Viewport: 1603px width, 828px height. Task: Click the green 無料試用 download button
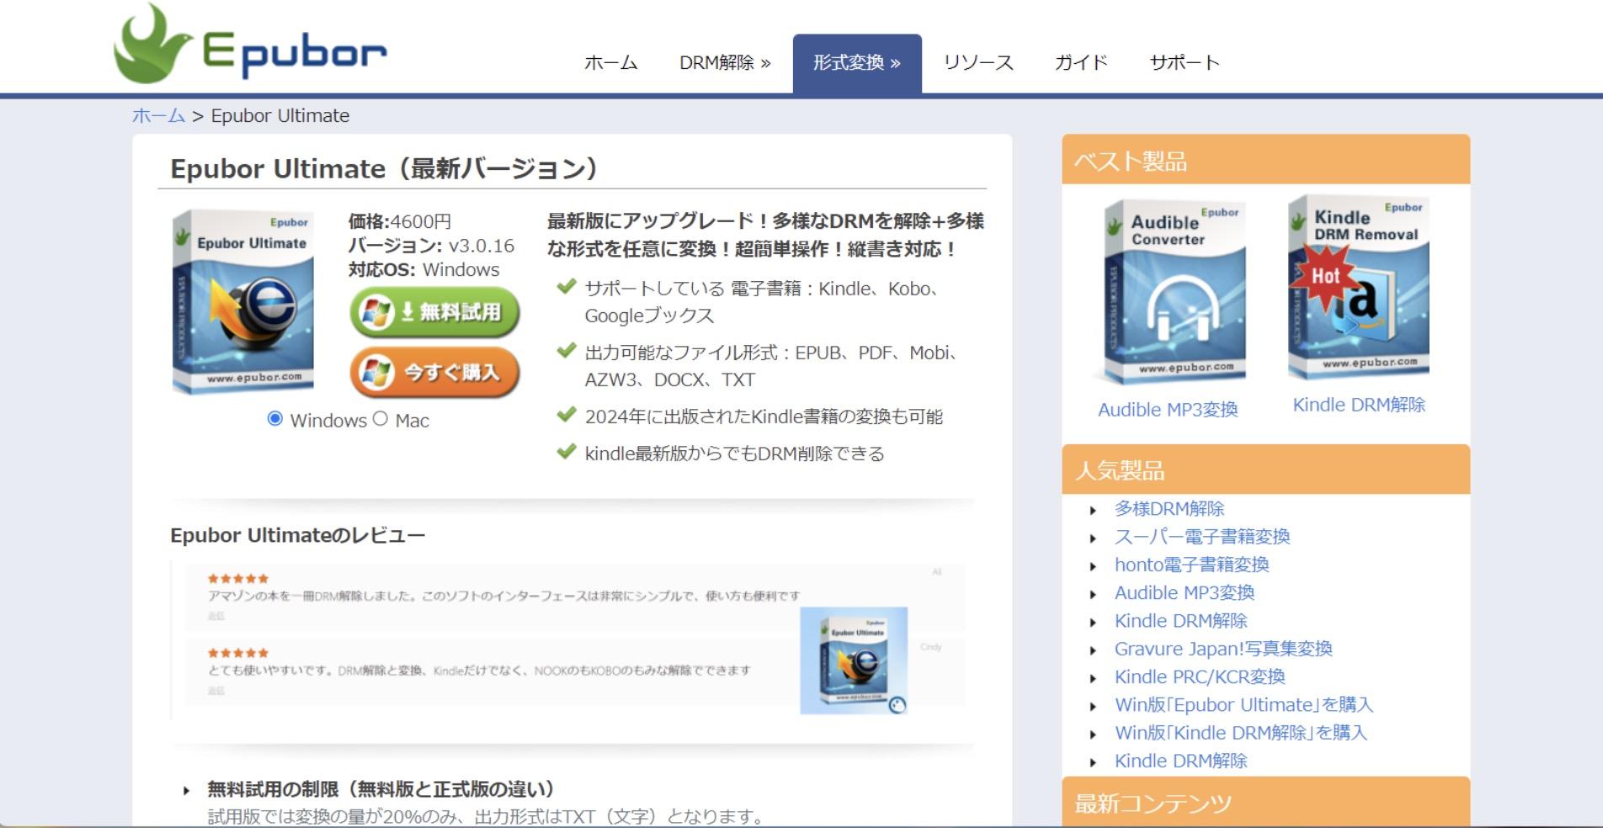click(434, 312)
